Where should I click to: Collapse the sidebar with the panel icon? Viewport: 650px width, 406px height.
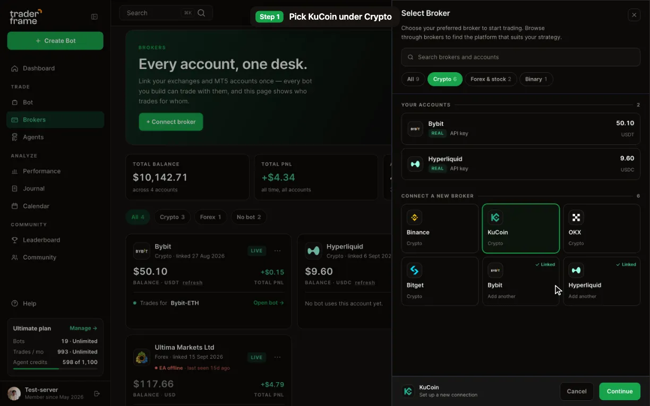(95, 17)
